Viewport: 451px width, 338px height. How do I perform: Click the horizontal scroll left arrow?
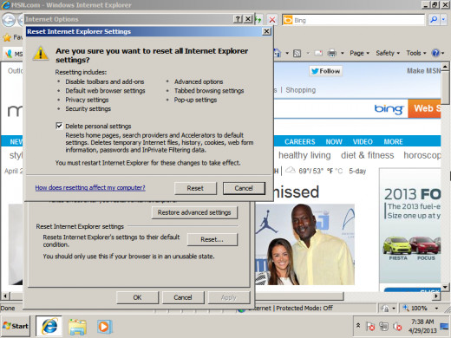click(x=5, y=296)
